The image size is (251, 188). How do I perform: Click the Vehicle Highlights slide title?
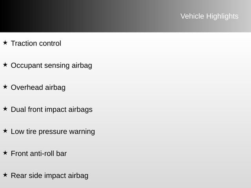(209, 16)
